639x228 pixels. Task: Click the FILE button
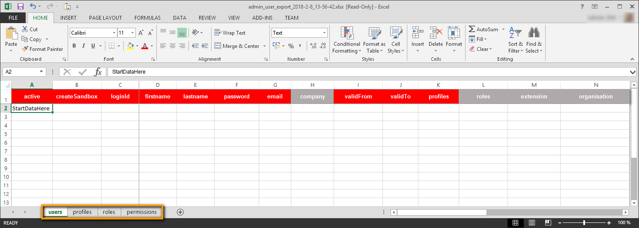click(x=13, y=18)
